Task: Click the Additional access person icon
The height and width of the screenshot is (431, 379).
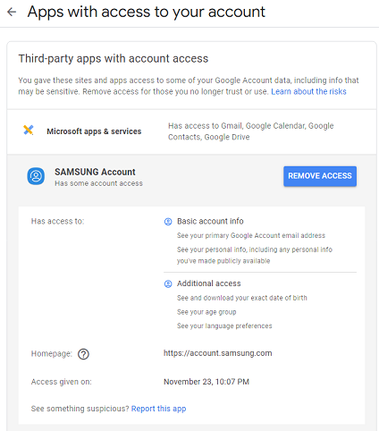Action: (168, 283)
